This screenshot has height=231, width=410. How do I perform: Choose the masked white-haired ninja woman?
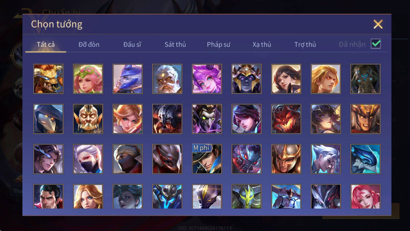88,159
